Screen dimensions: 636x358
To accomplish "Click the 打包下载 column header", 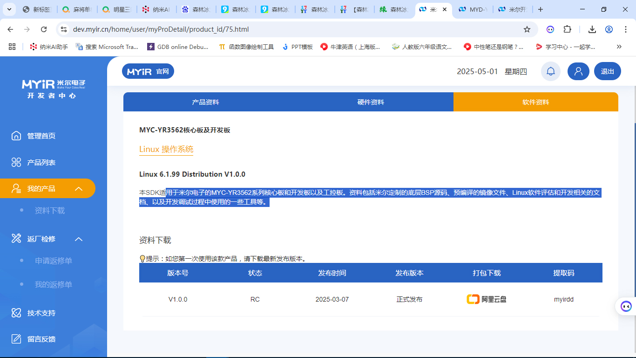I will pyautogui.click(x=487, y=273).
